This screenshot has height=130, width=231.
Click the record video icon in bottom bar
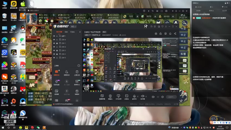[153, 97]
